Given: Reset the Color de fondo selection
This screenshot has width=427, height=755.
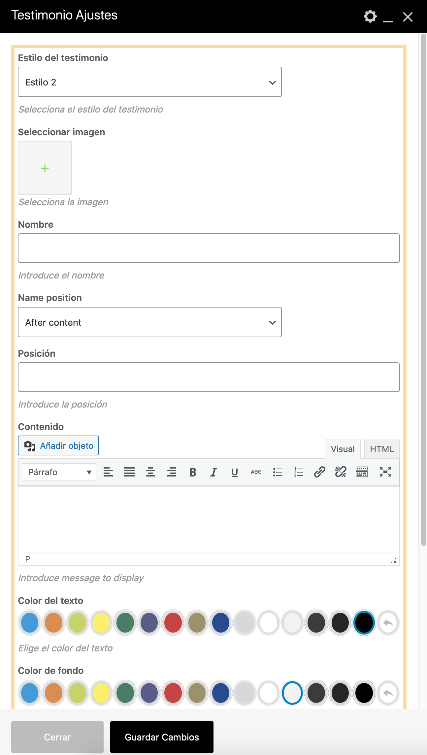Looking at the screenshot, I should point(388,693).
